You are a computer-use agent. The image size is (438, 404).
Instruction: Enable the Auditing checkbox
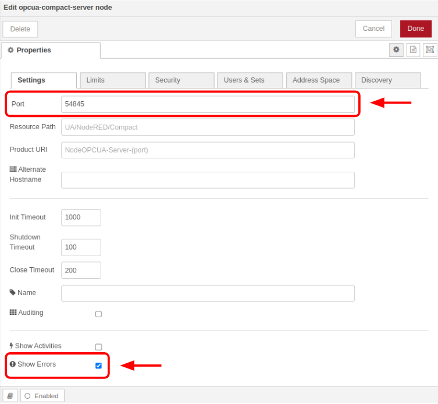pos(98,314)
